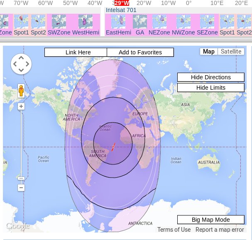Click the SOUTH AMERICA label on the map
The height and width of the screenshot is (240, 252).
point(98,154)
